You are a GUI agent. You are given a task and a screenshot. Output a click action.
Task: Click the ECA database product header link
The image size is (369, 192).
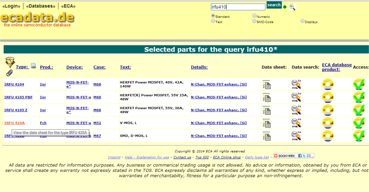tap(337, 67)
